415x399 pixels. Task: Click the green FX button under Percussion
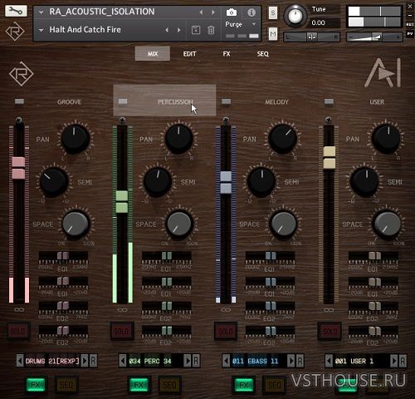point(139,385)
